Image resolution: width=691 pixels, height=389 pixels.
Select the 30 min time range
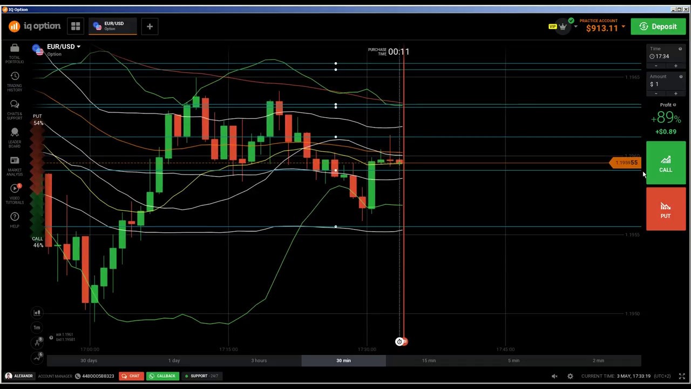pos(343,360)
